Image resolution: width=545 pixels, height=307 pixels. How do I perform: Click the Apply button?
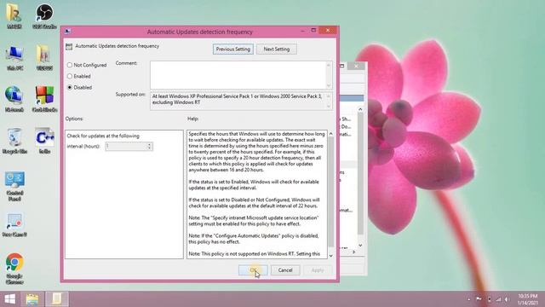[x=318, y=270]
